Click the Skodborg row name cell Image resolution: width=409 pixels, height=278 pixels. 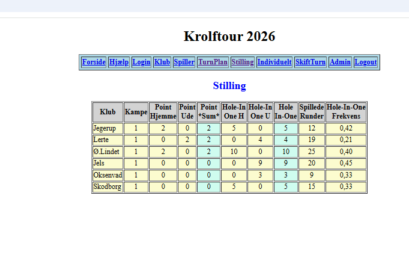108,187
